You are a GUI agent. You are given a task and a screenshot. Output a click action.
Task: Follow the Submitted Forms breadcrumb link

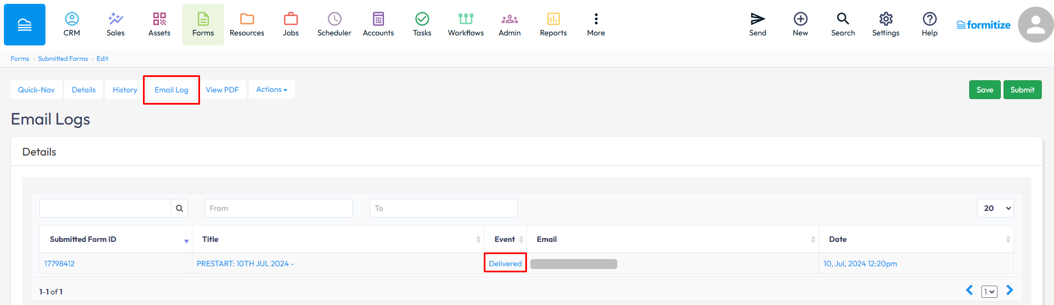click(x=63, y=59)
